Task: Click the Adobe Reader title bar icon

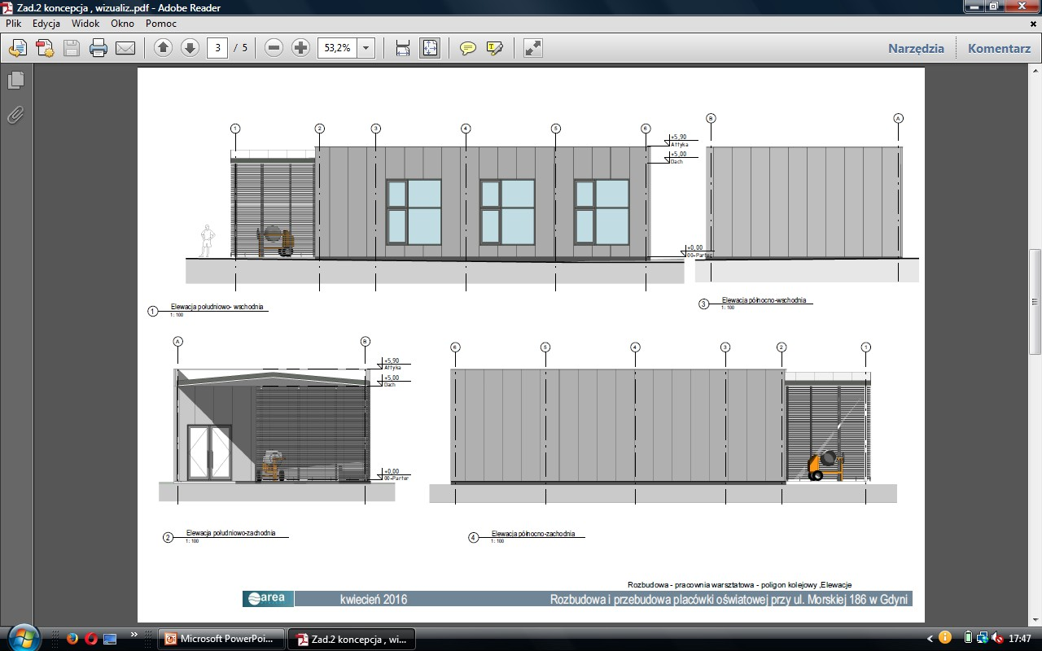Action: coord(8,8)
